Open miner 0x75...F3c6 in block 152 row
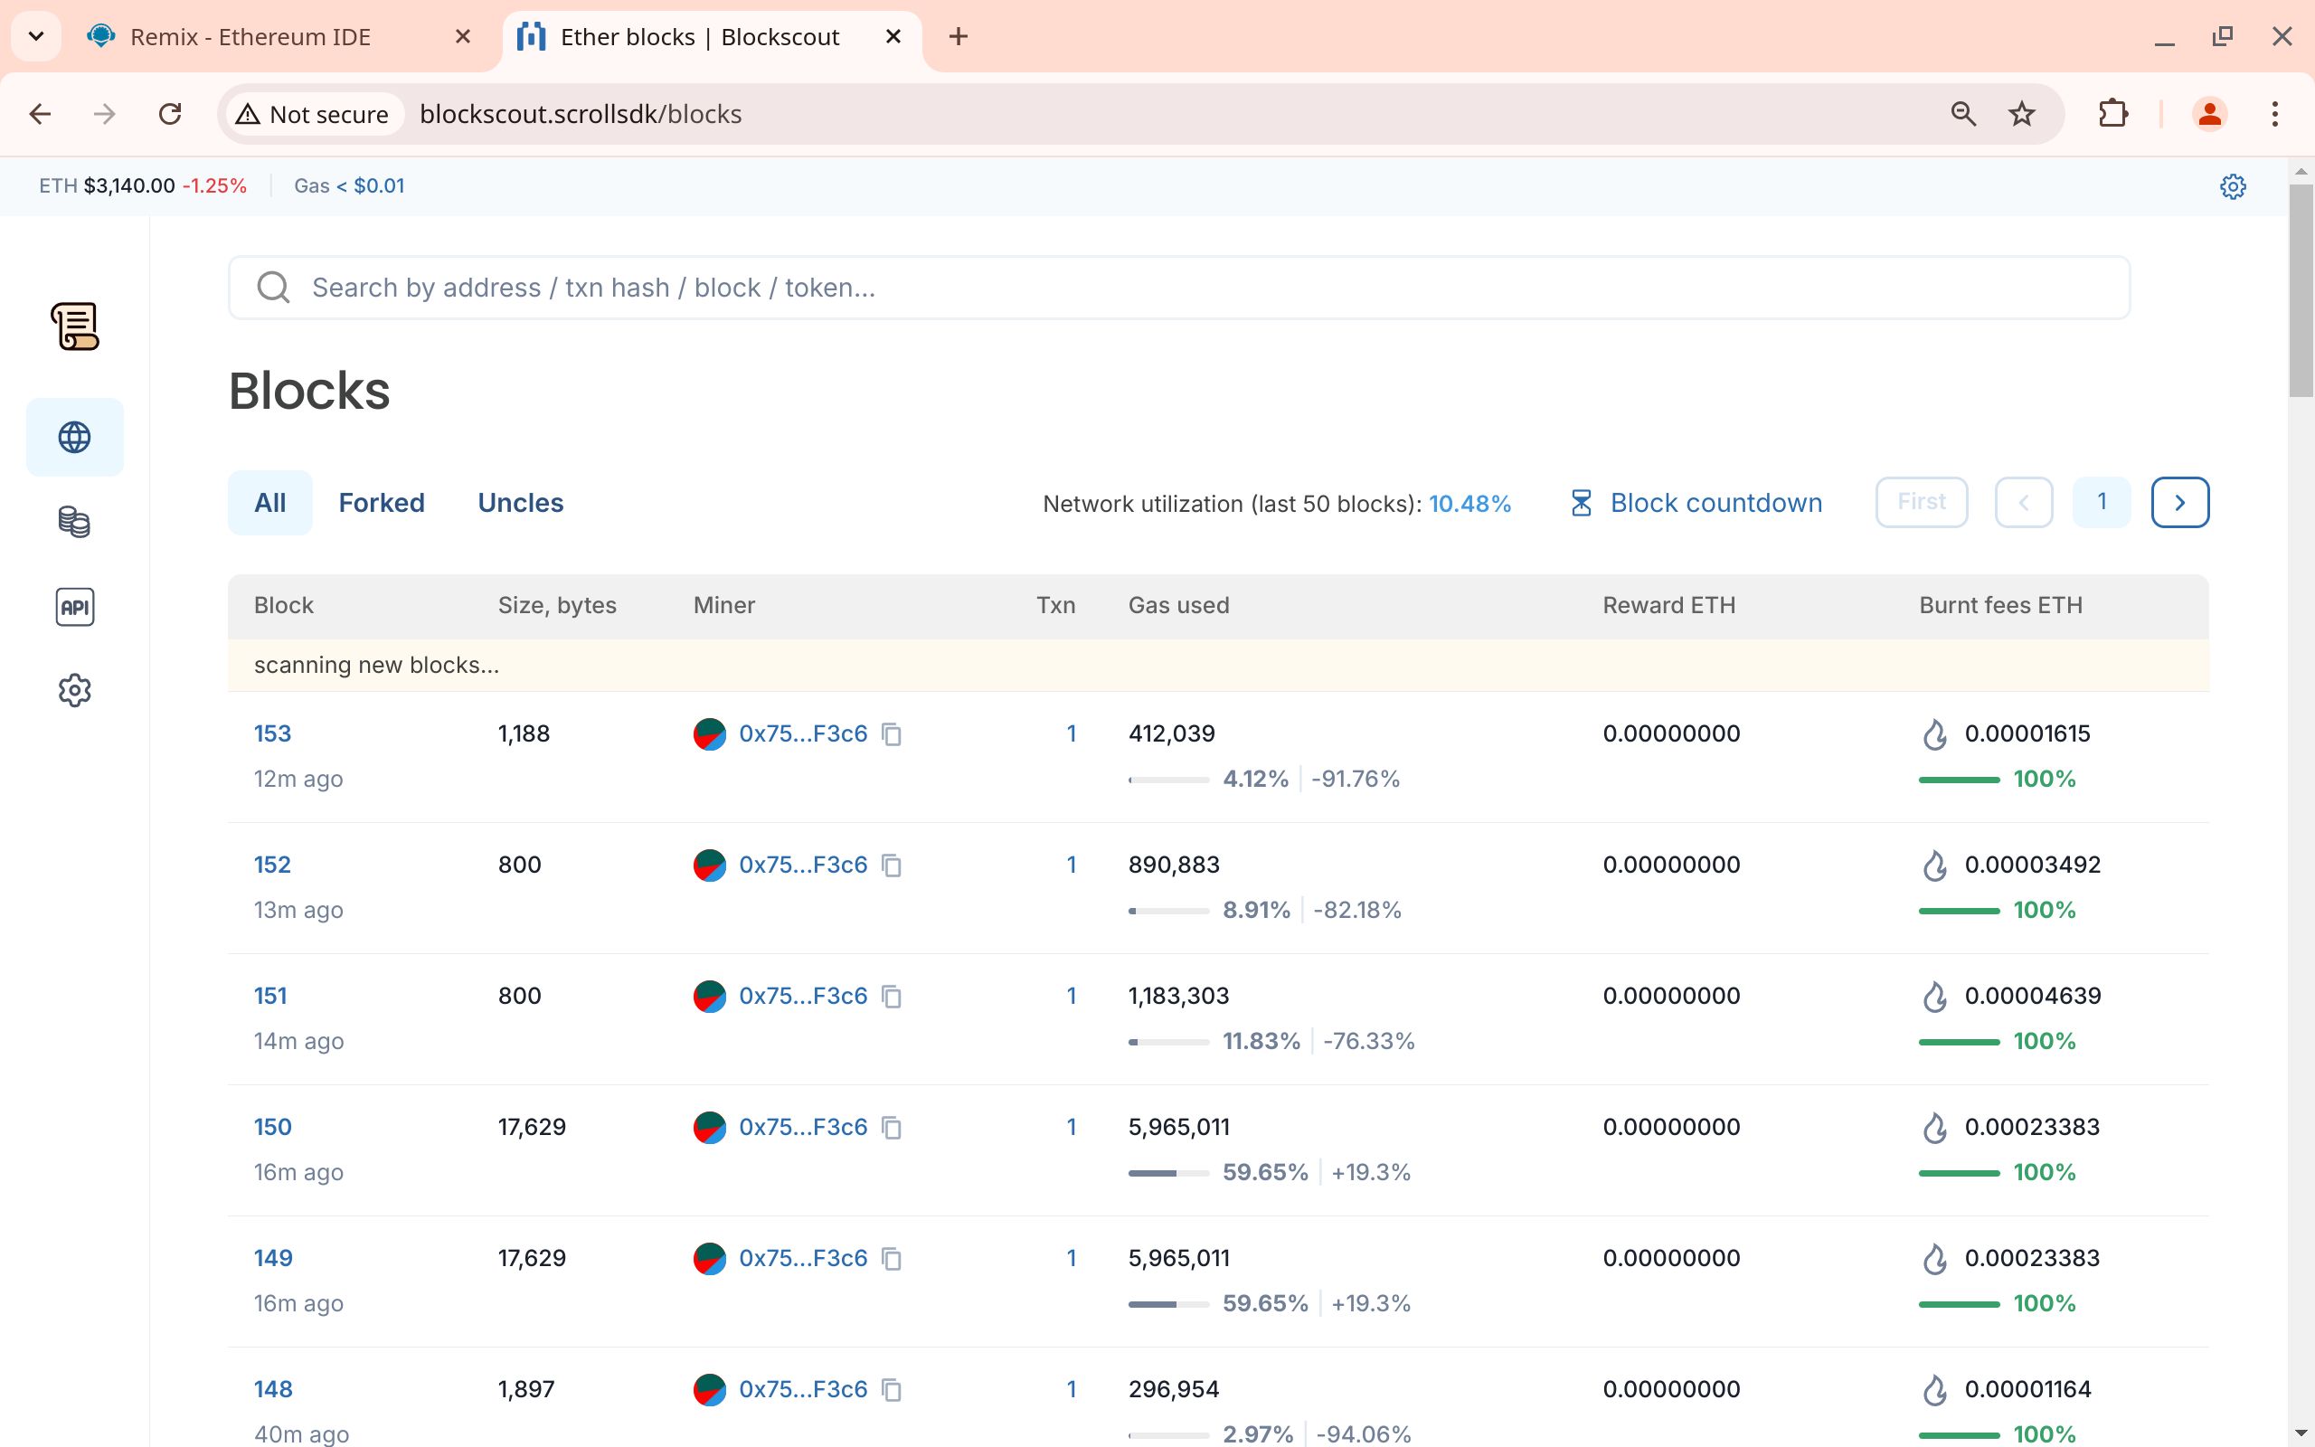 pos(803,865)
